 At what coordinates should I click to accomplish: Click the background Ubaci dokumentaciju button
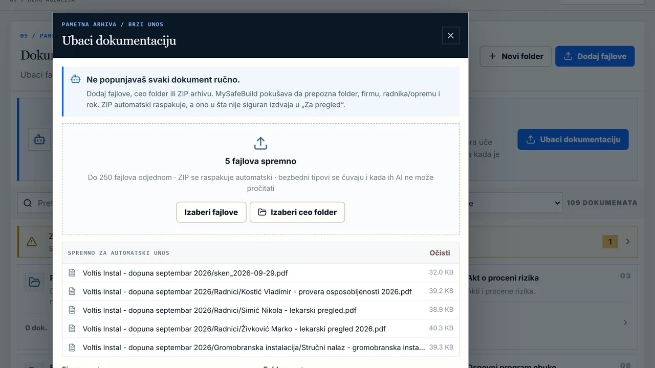coord(573,140)
